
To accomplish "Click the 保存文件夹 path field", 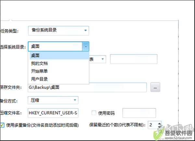I will pos(87,87).
